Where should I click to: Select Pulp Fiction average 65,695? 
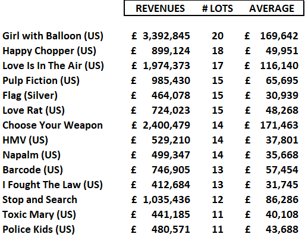282,80
